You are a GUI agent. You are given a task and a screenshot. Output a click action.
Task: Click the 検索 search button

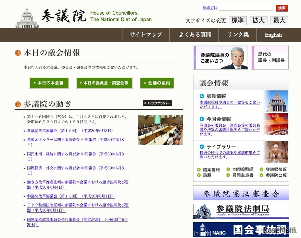pos(281,8)
